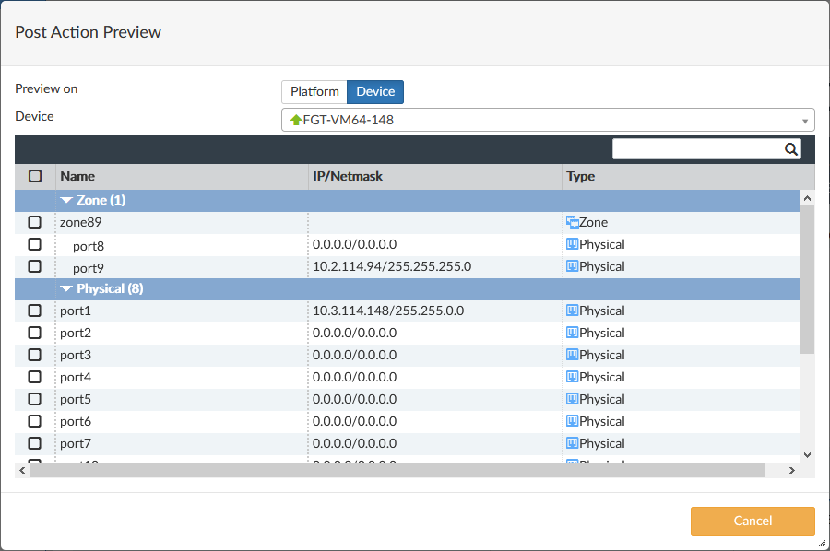Click the dialog resize grip corner
The image size is (830, 551).
coord(822,543)
